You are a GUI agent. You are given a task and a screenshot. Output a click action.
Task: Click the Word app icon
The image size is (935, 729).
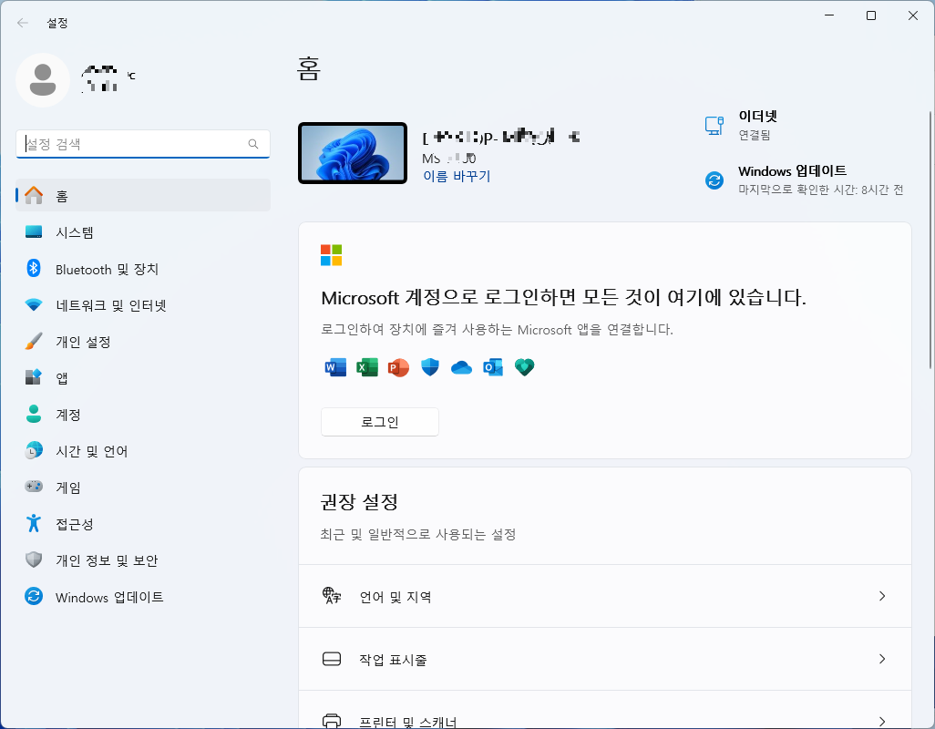(335, 367)
